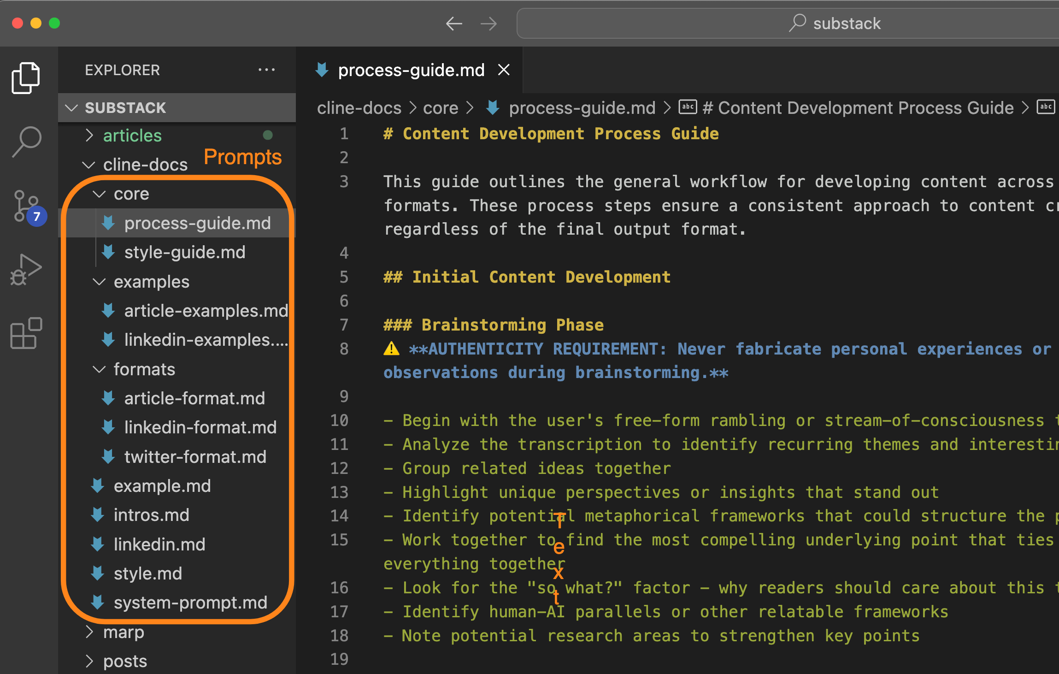Screen dimensions: 1059x674
Task: Open the Explorer view in activity bar
Action: pos(26,78)
